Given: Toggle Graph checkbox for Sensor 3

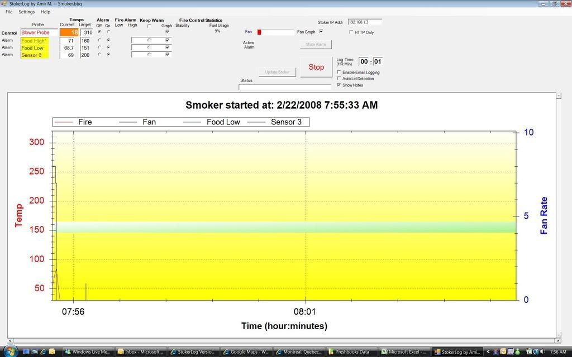Looking at the screenshot, I should (167, 55).
